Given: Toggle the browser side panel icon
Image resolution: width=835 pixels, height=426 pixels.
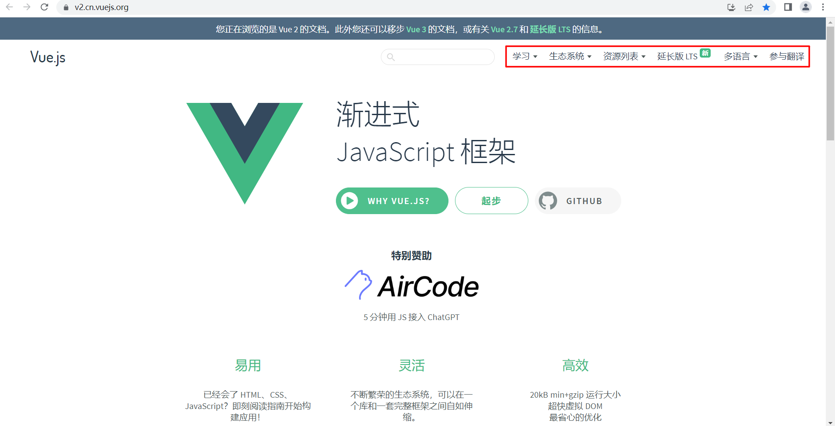Looking at the screenshot, I should (788, 7).
